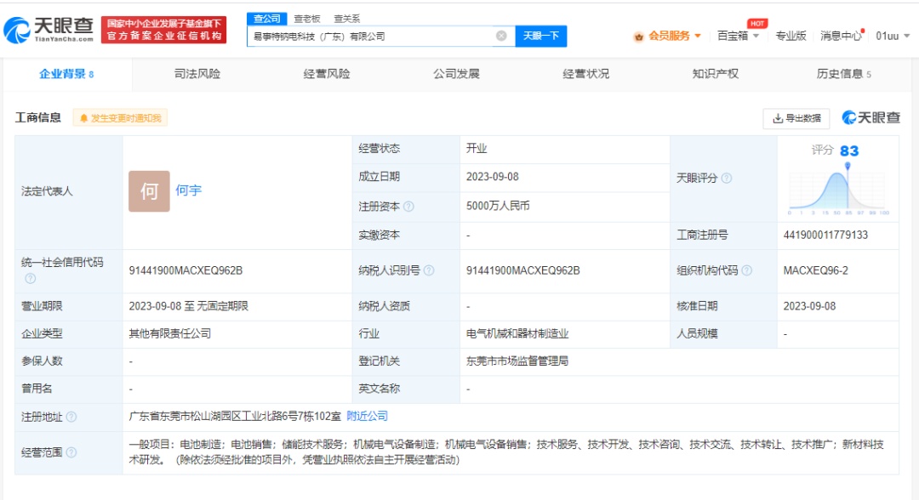Click help icon under 统一社会信用代码
The image size is (919, 500).
pyautogui.click(x=30, y=279)
